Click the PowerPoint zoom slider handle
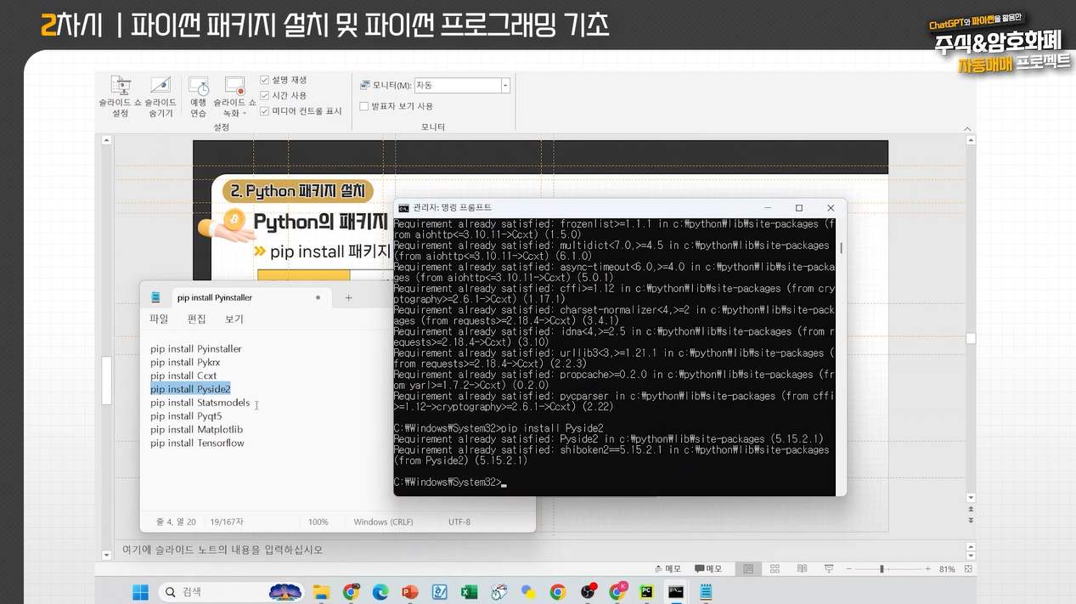The height and width of the screenshot is (604, 1076). pyautogui.click(x=882, y=569)
